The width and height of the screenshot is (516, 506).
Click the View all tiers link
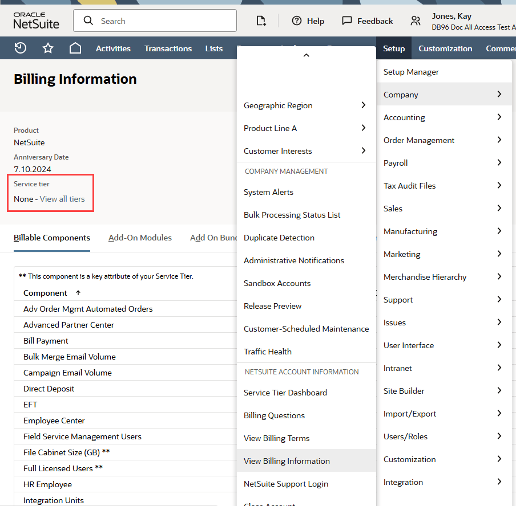tap(62, 199)
